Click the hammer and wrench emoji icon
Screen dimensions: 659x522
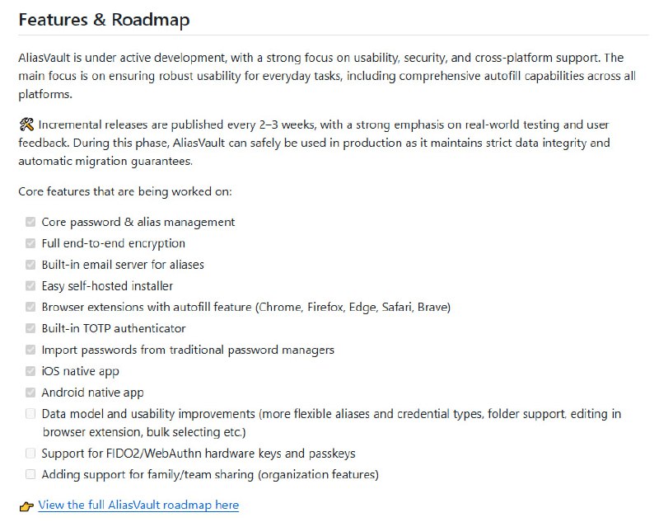click(x=26, y=125)
